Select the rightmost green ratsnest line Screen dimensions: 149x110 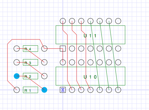114,55
